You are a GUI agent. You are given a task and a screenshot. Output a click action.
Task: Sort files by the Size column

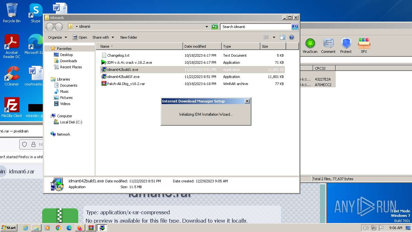click(x=273, y=46)
